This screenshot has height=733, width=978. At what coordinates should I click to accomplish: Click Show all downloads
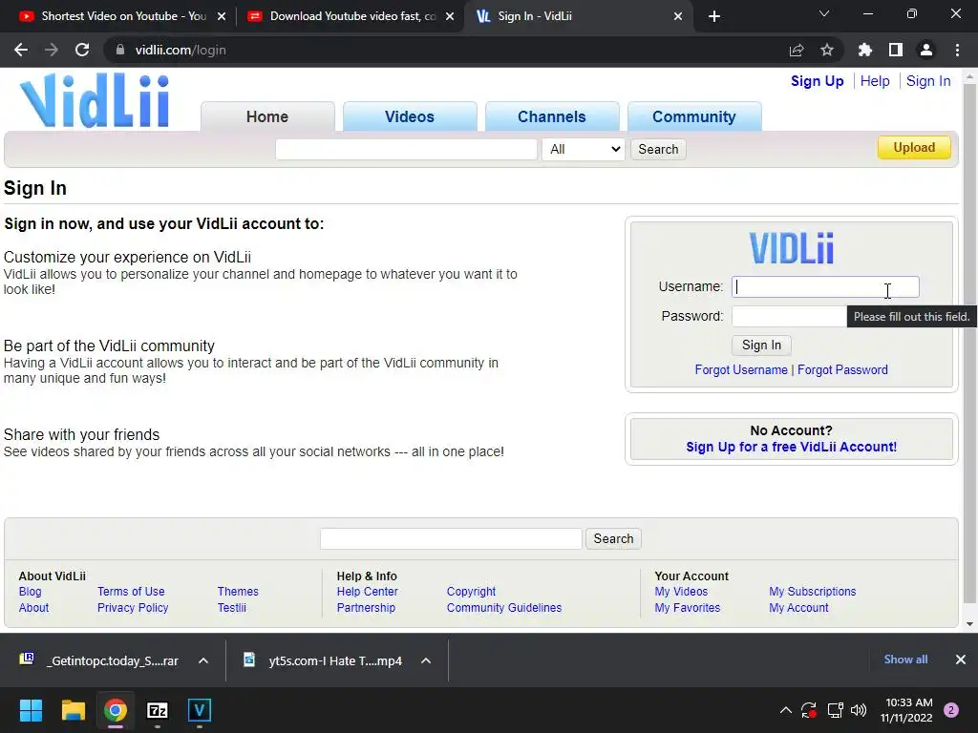click(905, 660)
